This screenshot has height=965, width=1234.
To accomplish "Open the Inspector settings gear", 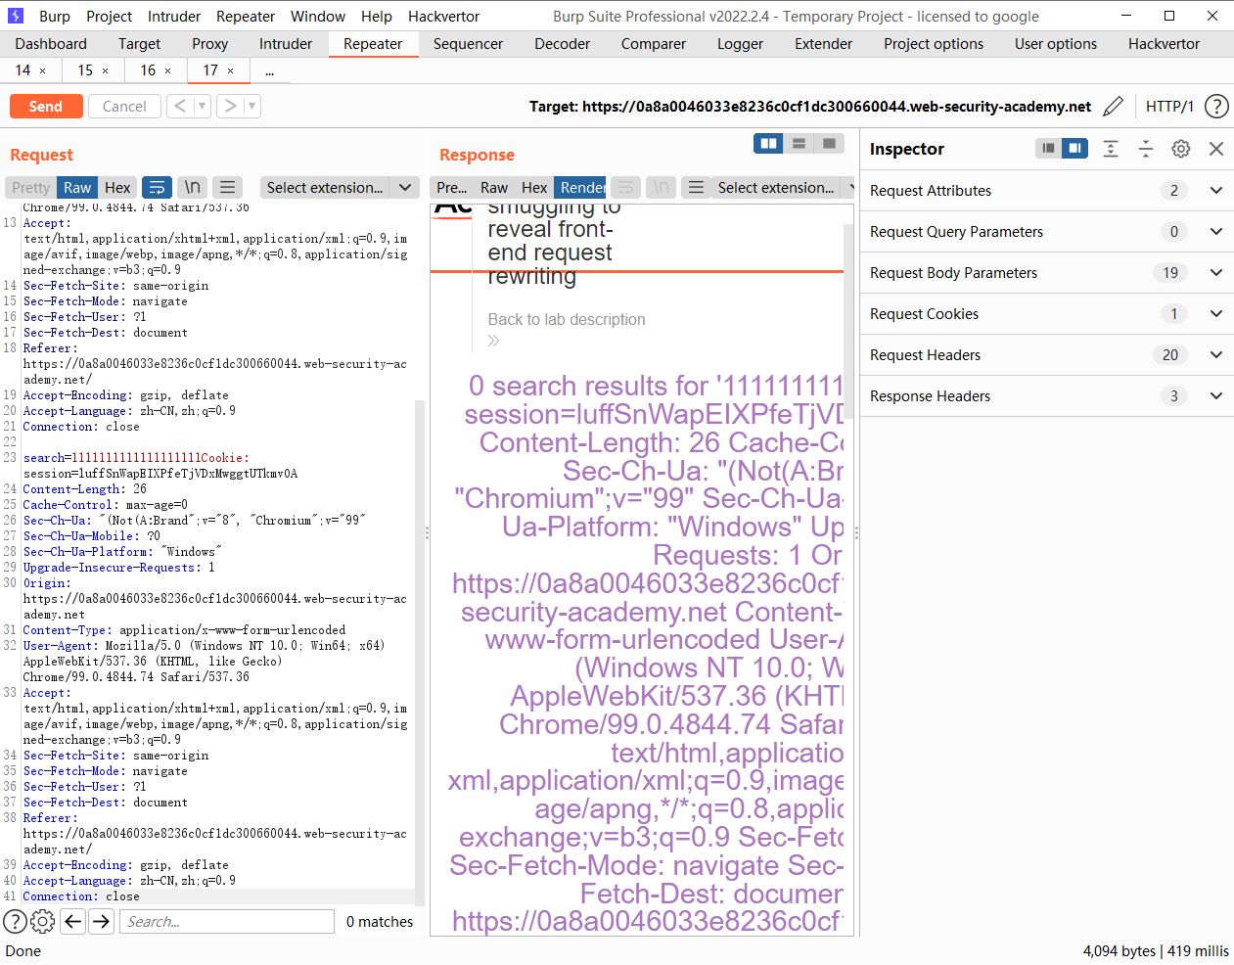I will point(1180,148).
